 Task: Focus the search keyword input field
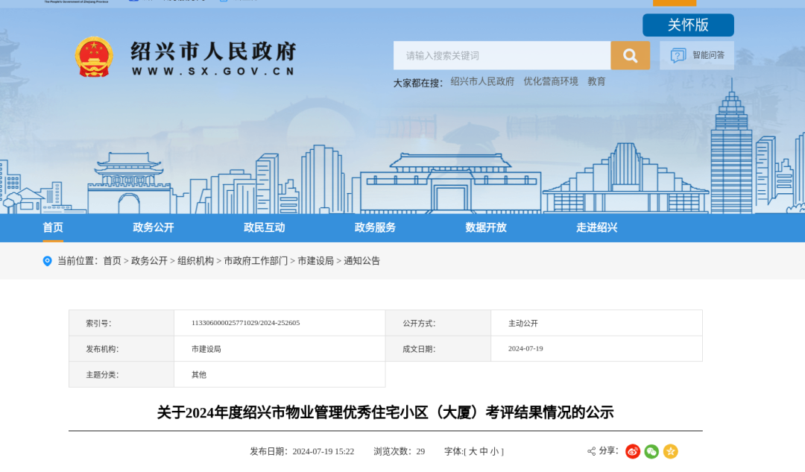click(502, 56)
